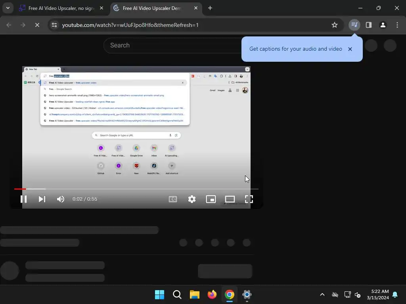Screen dimensions: 406x304
Task: Click the YouTube Search field
Action: point(172,45)
